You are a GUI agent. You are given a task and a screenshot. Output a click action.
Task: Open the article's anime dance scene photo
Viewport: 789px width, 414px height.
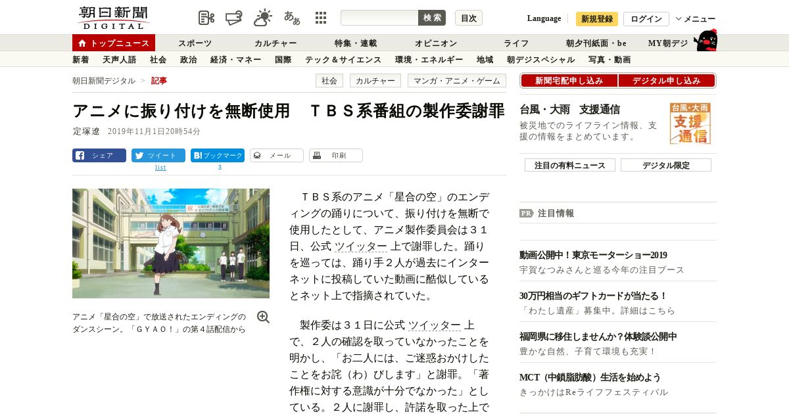click(171, 243)
